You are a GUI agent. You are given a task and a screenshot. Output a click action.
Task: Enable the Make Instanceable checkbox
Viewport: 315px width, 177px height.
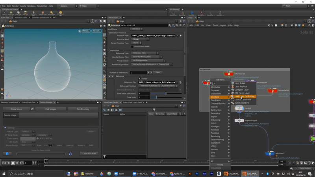click(132, 46)
